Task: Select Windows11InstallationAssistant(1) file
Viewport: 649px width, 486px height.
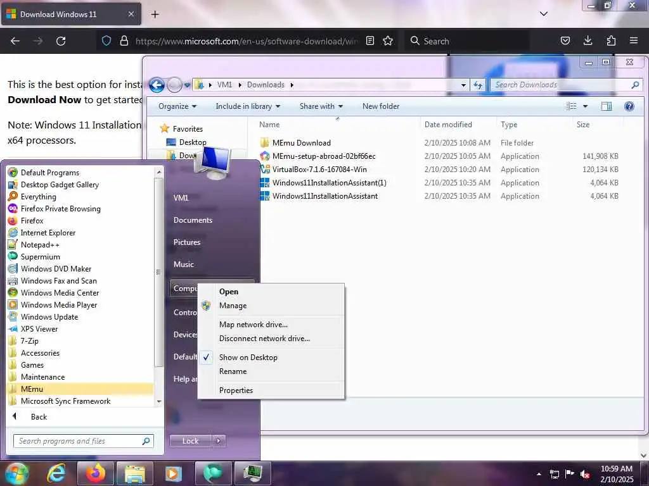Action: [329, 183]
